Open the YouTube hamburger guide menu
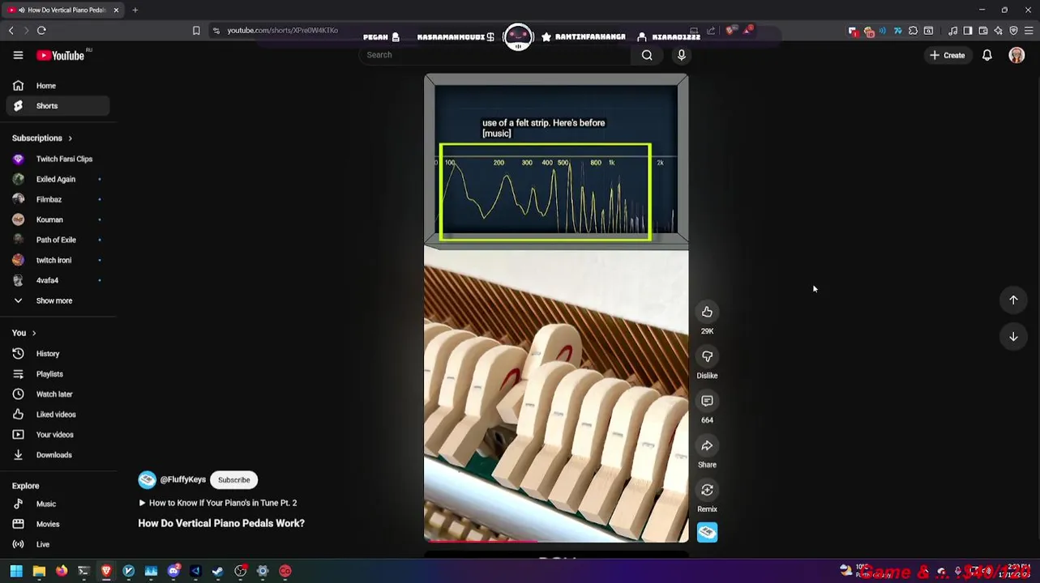 [x=18, y=55]
